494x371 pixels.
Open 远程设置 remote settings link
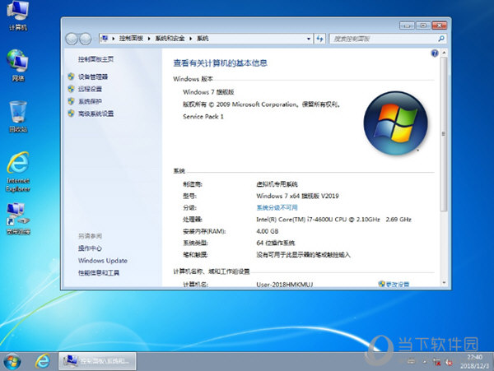click(x=90, y=89)
